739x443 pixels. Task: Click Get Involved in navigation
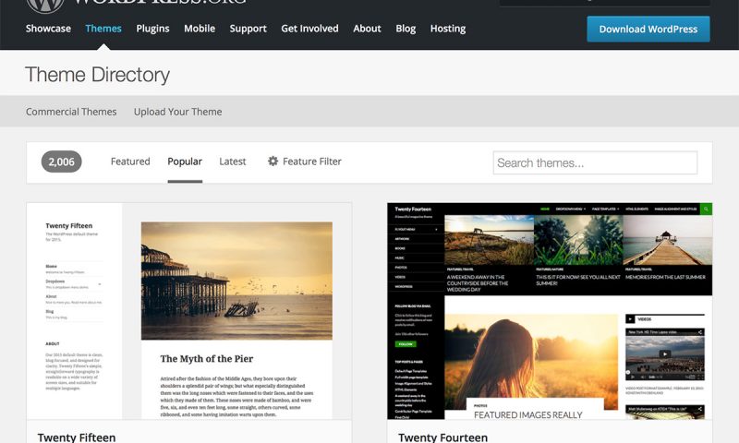coord(309,29)
